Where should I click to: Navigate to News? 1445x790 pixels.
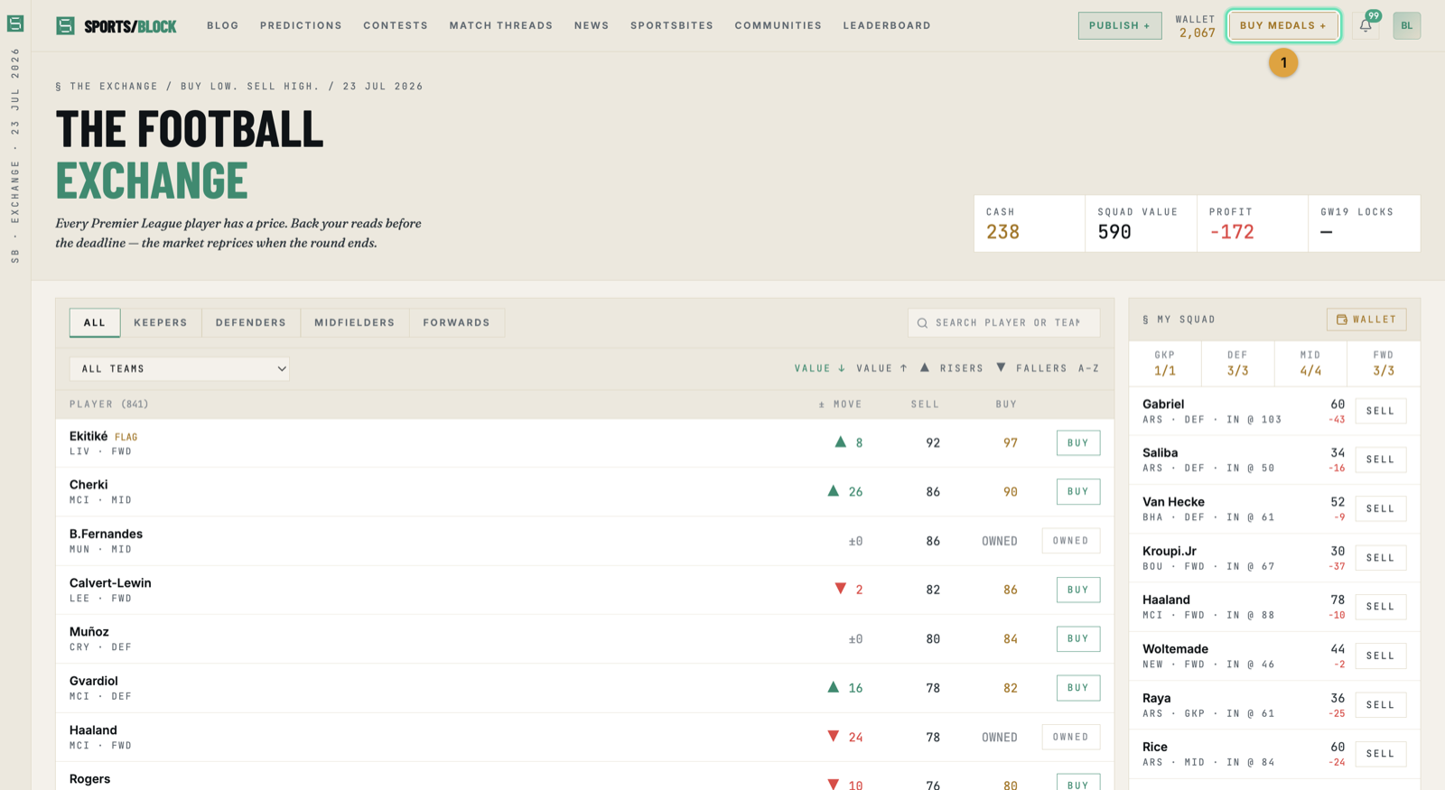tap(592, 25)
